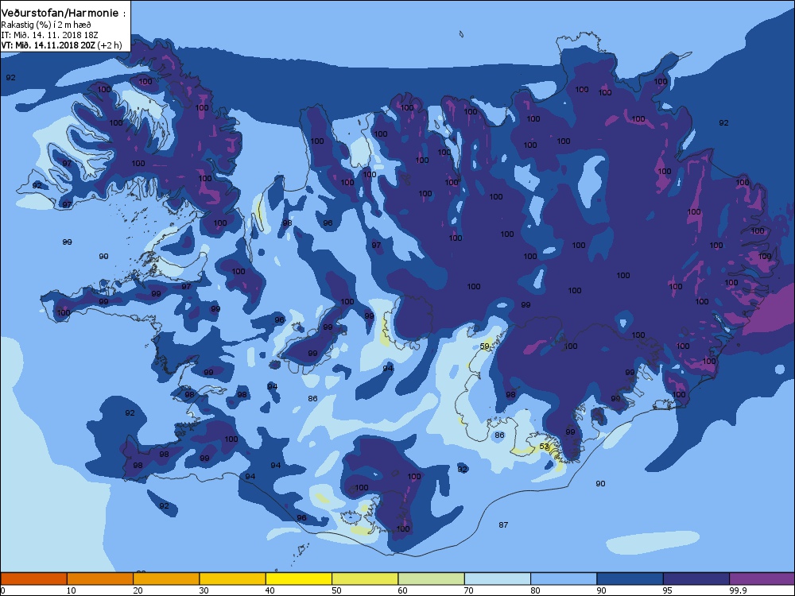Click the legend tick label "60"
Screen dimensions: 795x596
click(402, 590)
